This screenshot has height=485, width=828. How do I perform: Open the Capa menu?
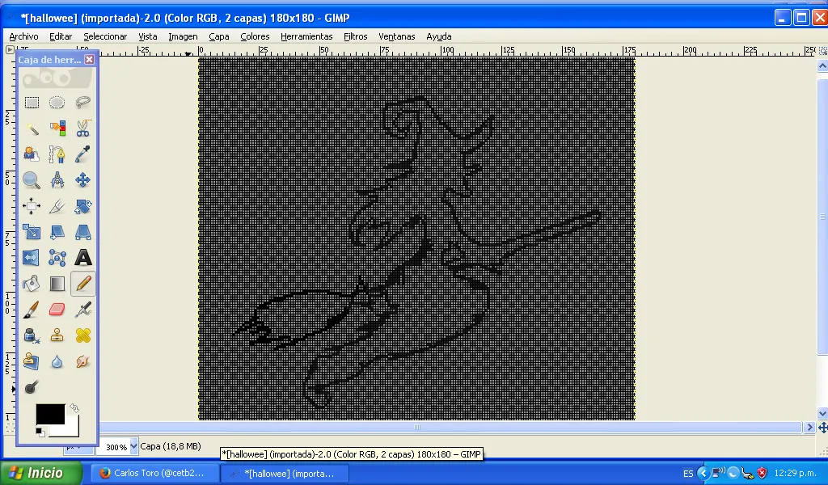point(218,36)
